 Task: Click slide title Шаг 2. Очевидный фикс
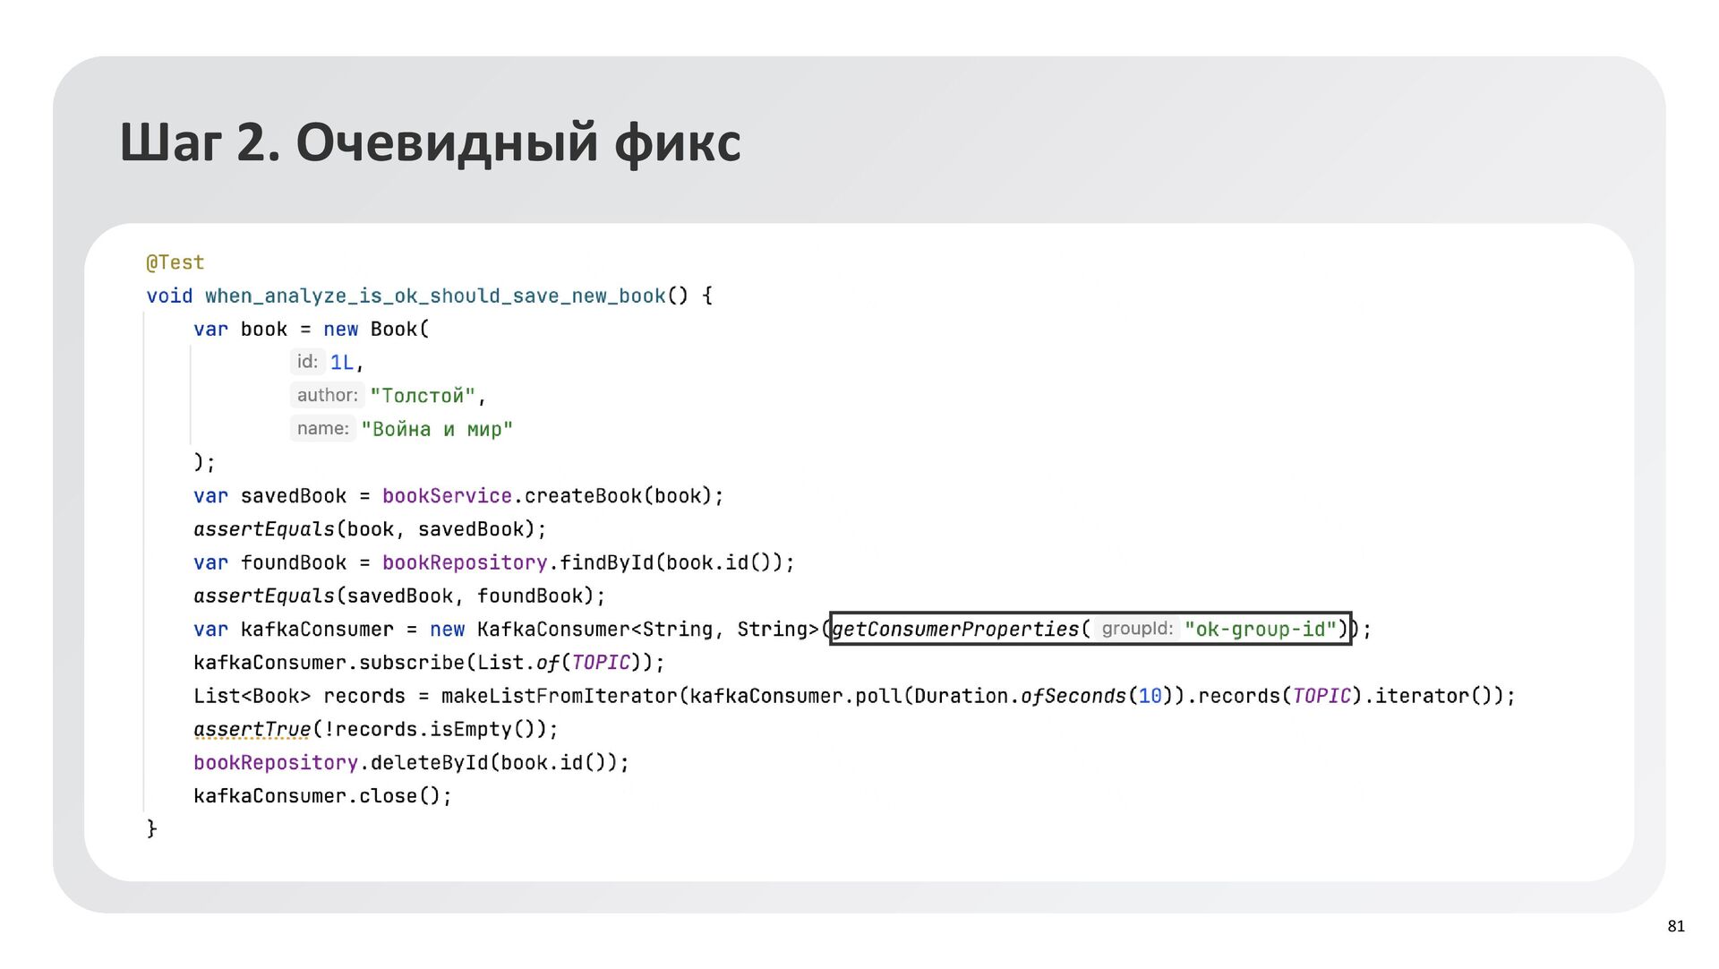pyautogui.click(x=430, y=141)
